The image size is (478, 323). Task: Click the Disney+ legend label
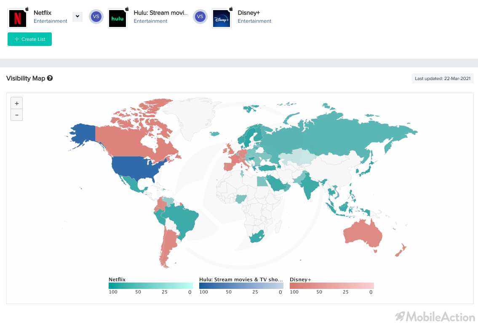click(300, 280)
